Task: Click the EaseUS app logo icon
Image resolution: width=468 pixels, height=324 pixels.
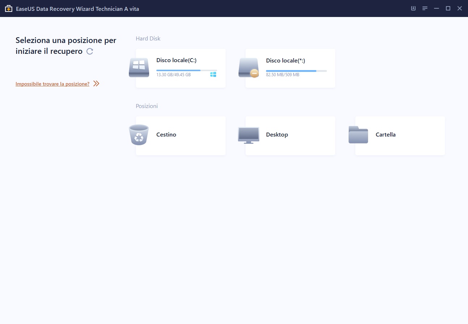Action: (8, 8)
